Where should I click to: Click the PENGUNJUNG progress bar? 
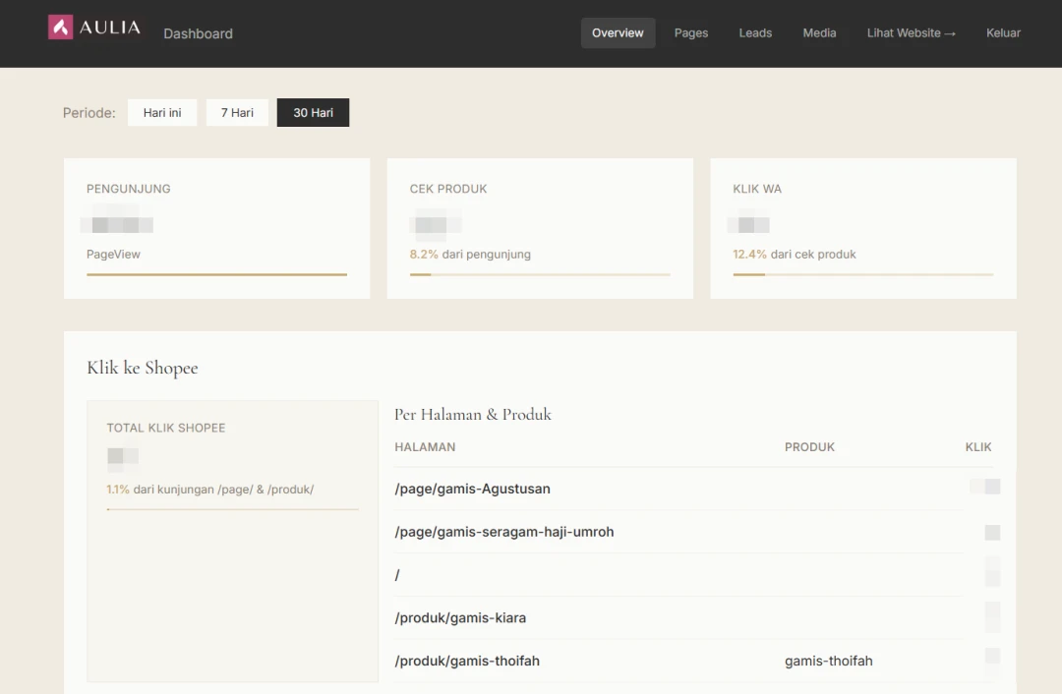216,274
